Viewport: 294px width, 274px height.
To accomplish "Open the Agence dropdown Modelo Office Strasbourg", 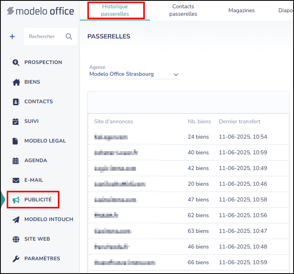I will pyautogui.click(x=135, y=74).
